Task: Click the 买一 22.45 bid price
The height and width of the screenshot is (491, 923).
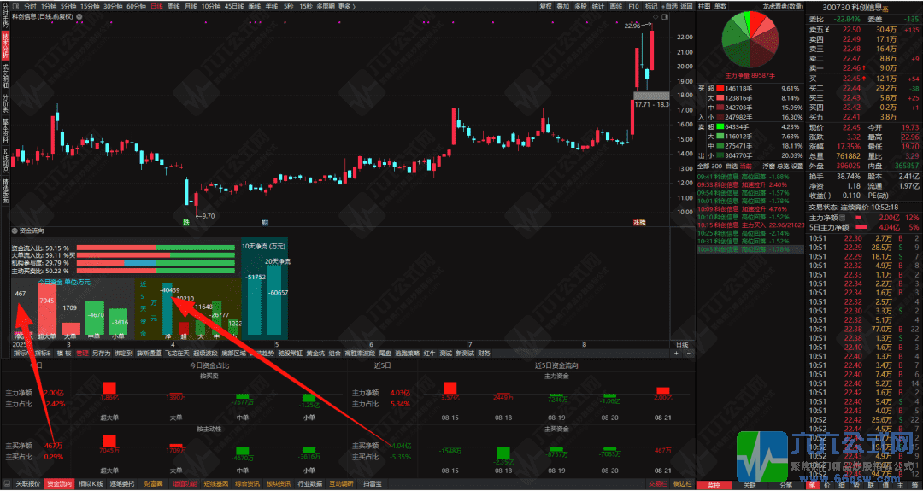Action: [852, 79]
